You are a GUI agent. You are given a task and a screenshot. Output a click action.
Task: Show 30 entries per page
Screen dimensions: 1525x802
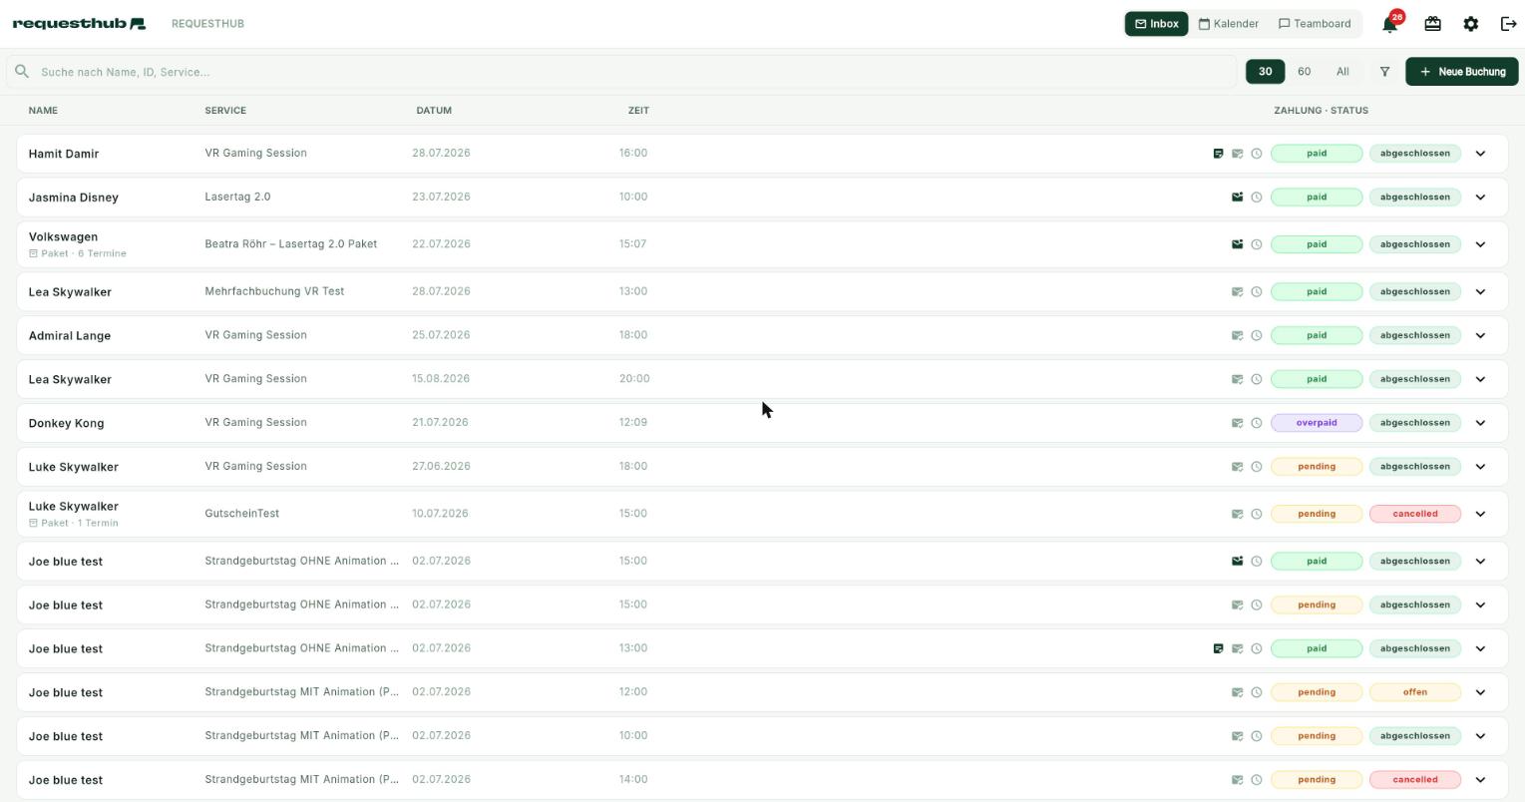click(x=1265, y=72)
